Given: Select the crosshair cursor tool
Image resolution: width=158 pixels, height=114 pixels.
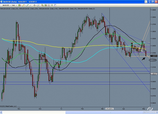Looking at the screenshot, I should [x=34, y=5].
